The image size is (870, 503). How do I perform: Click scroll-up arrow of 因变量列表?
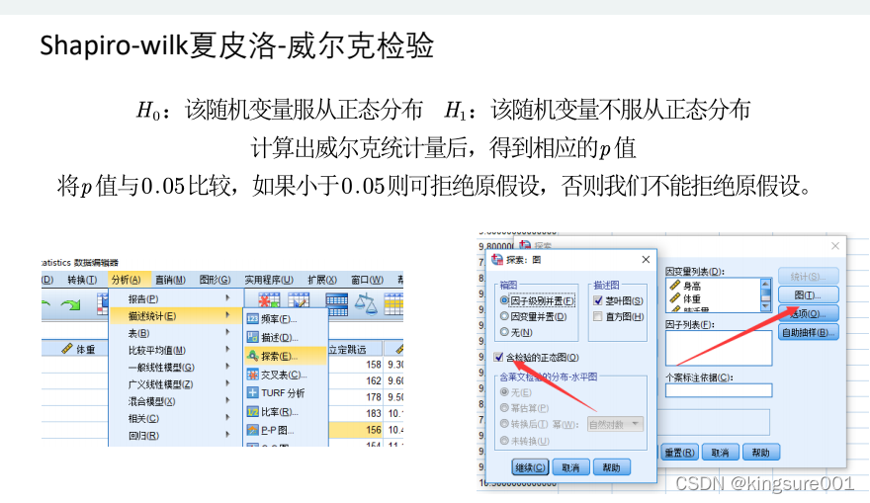coord(765,283)
